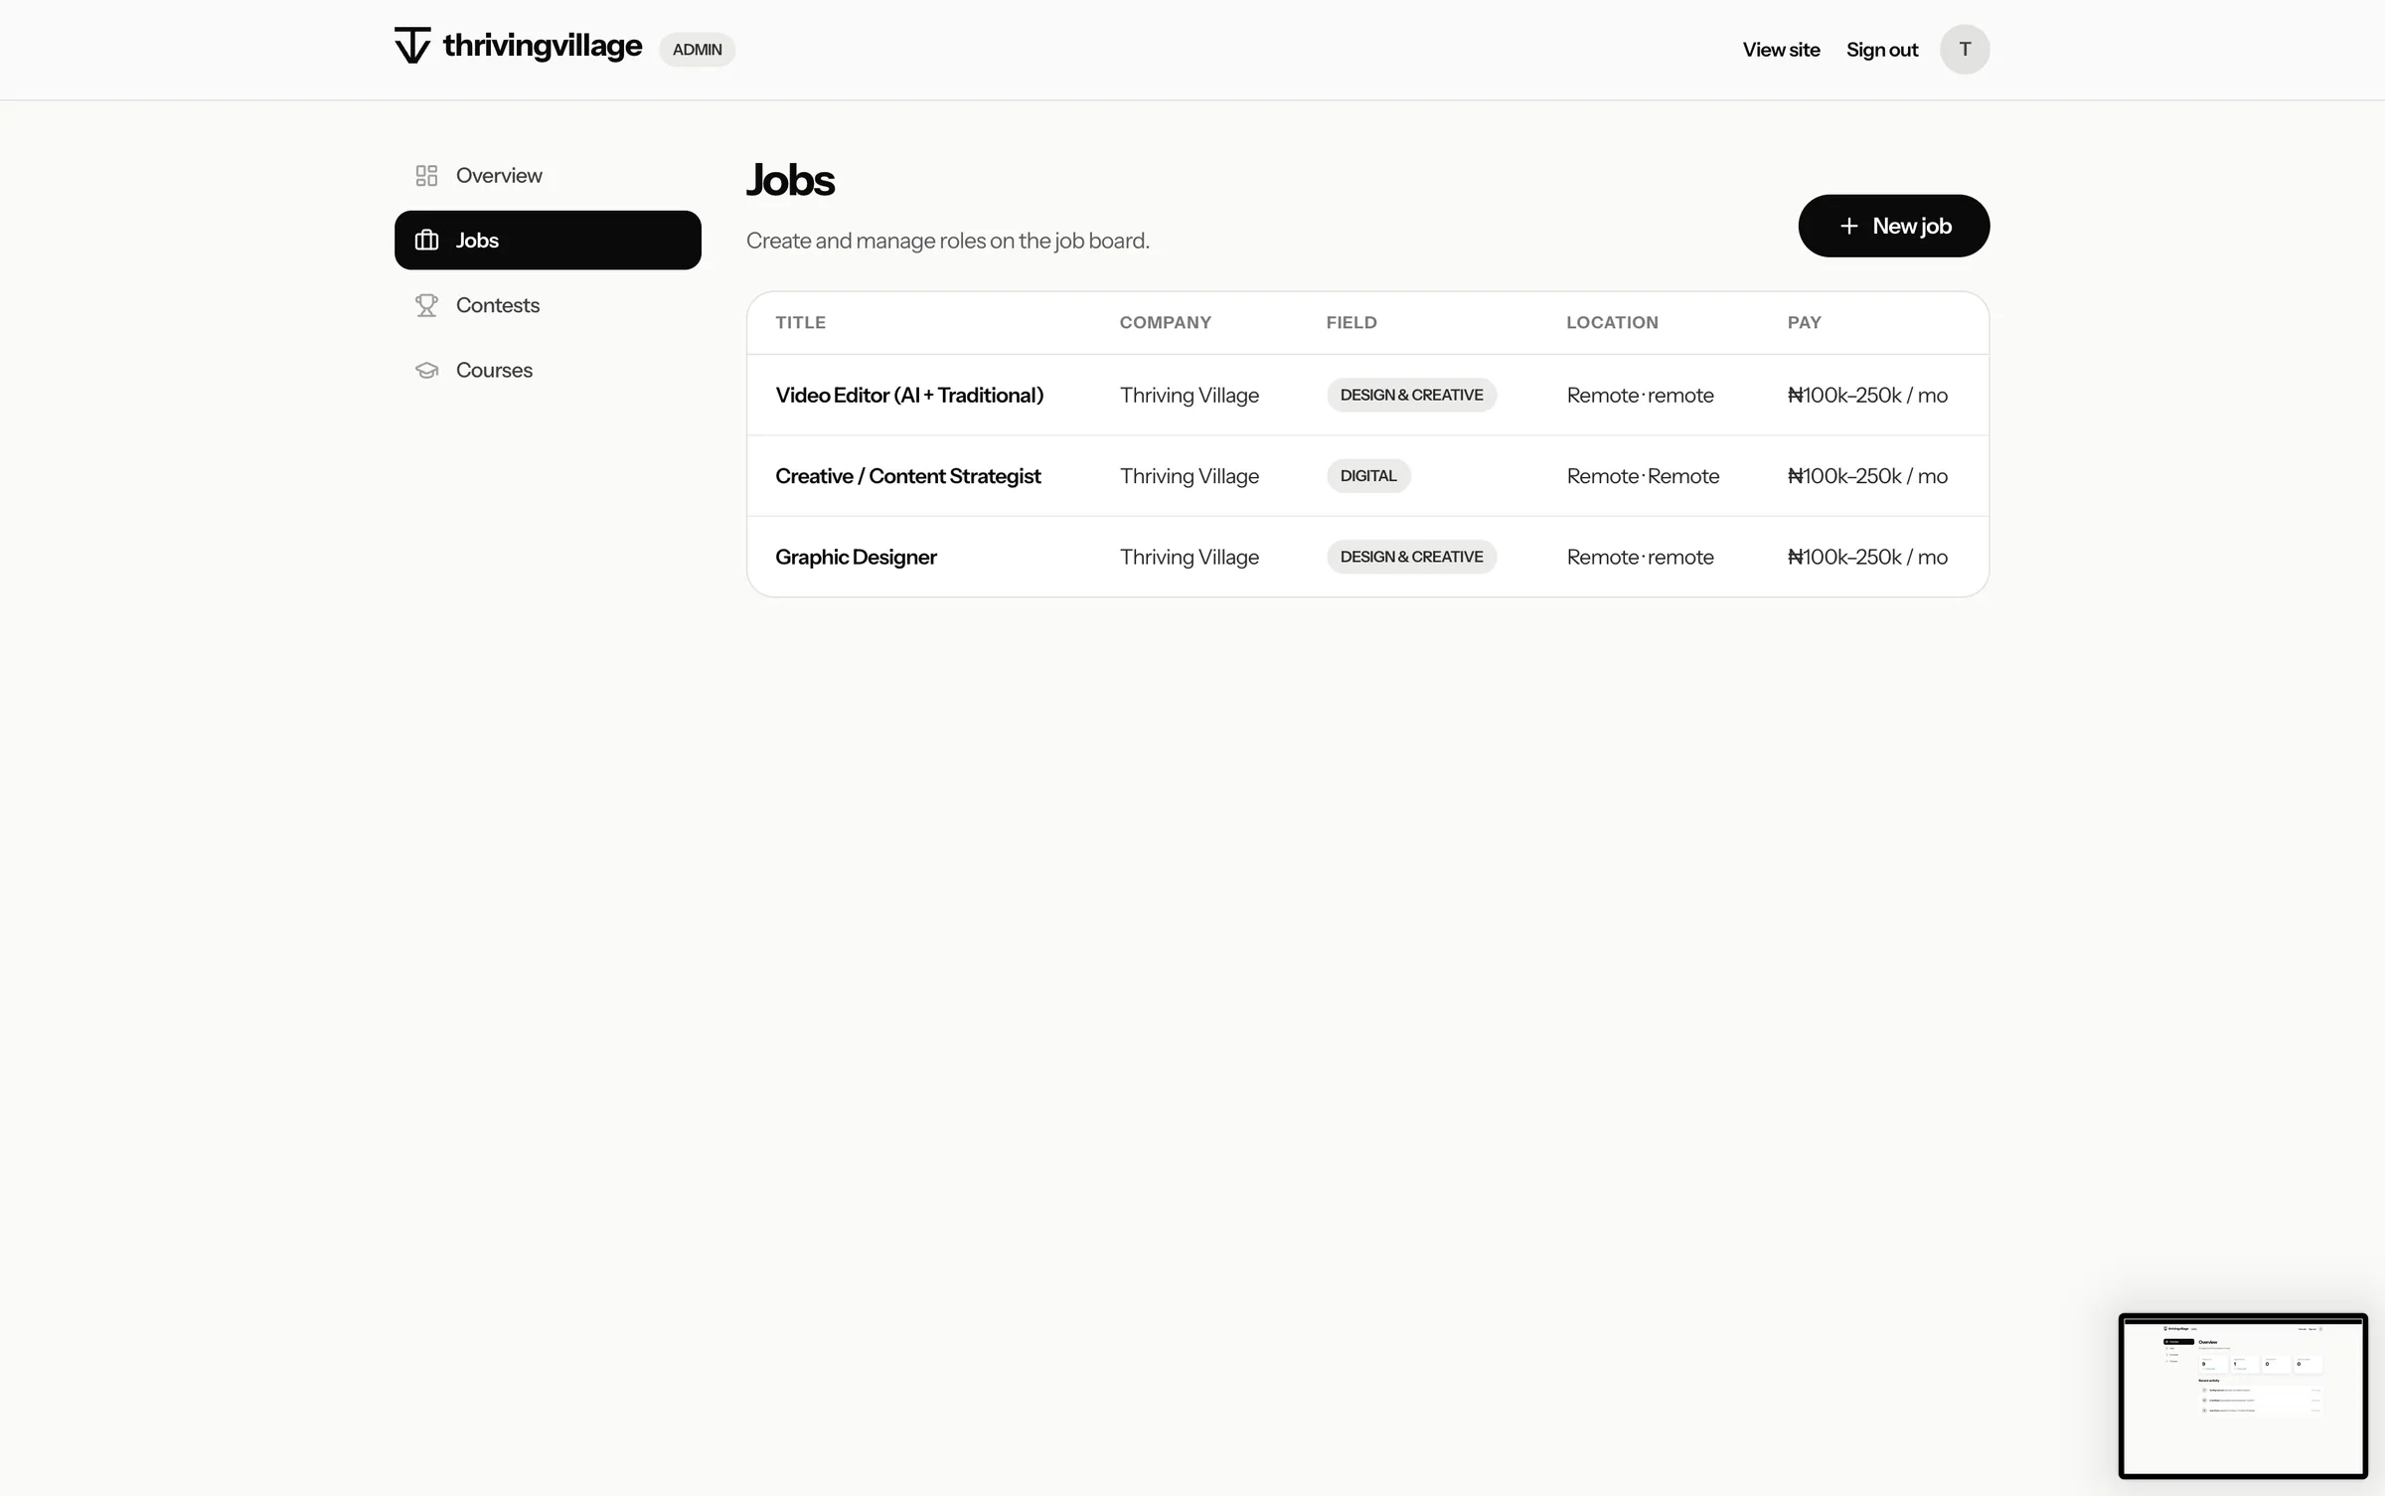2385x1496 pixels.
Task: Open the Courses section
Action: pyautogui.click(x=548, y=370)
